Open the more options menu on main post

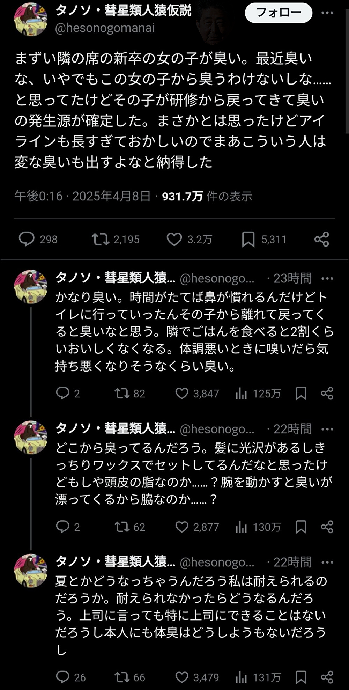coord(327,13)
